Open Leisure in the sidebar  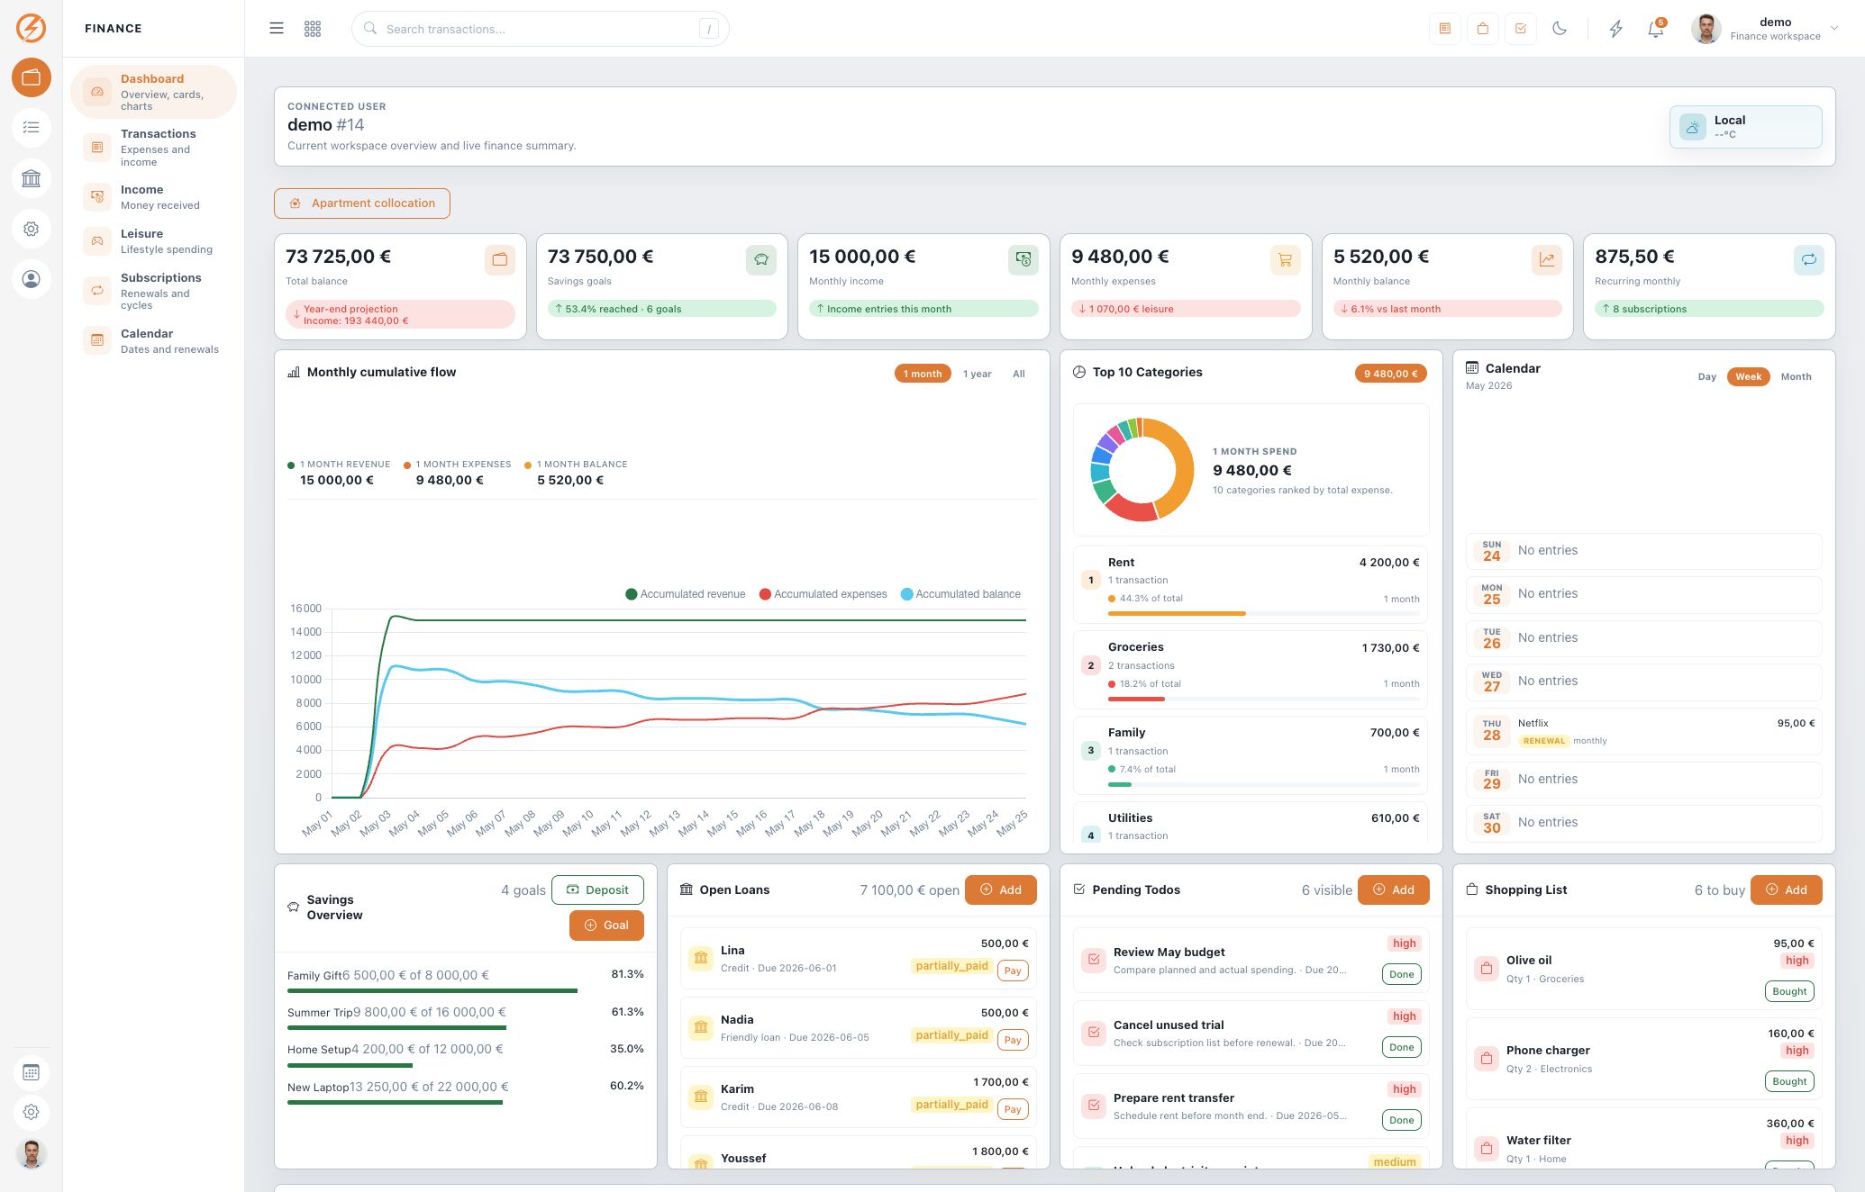click(153, 241)
